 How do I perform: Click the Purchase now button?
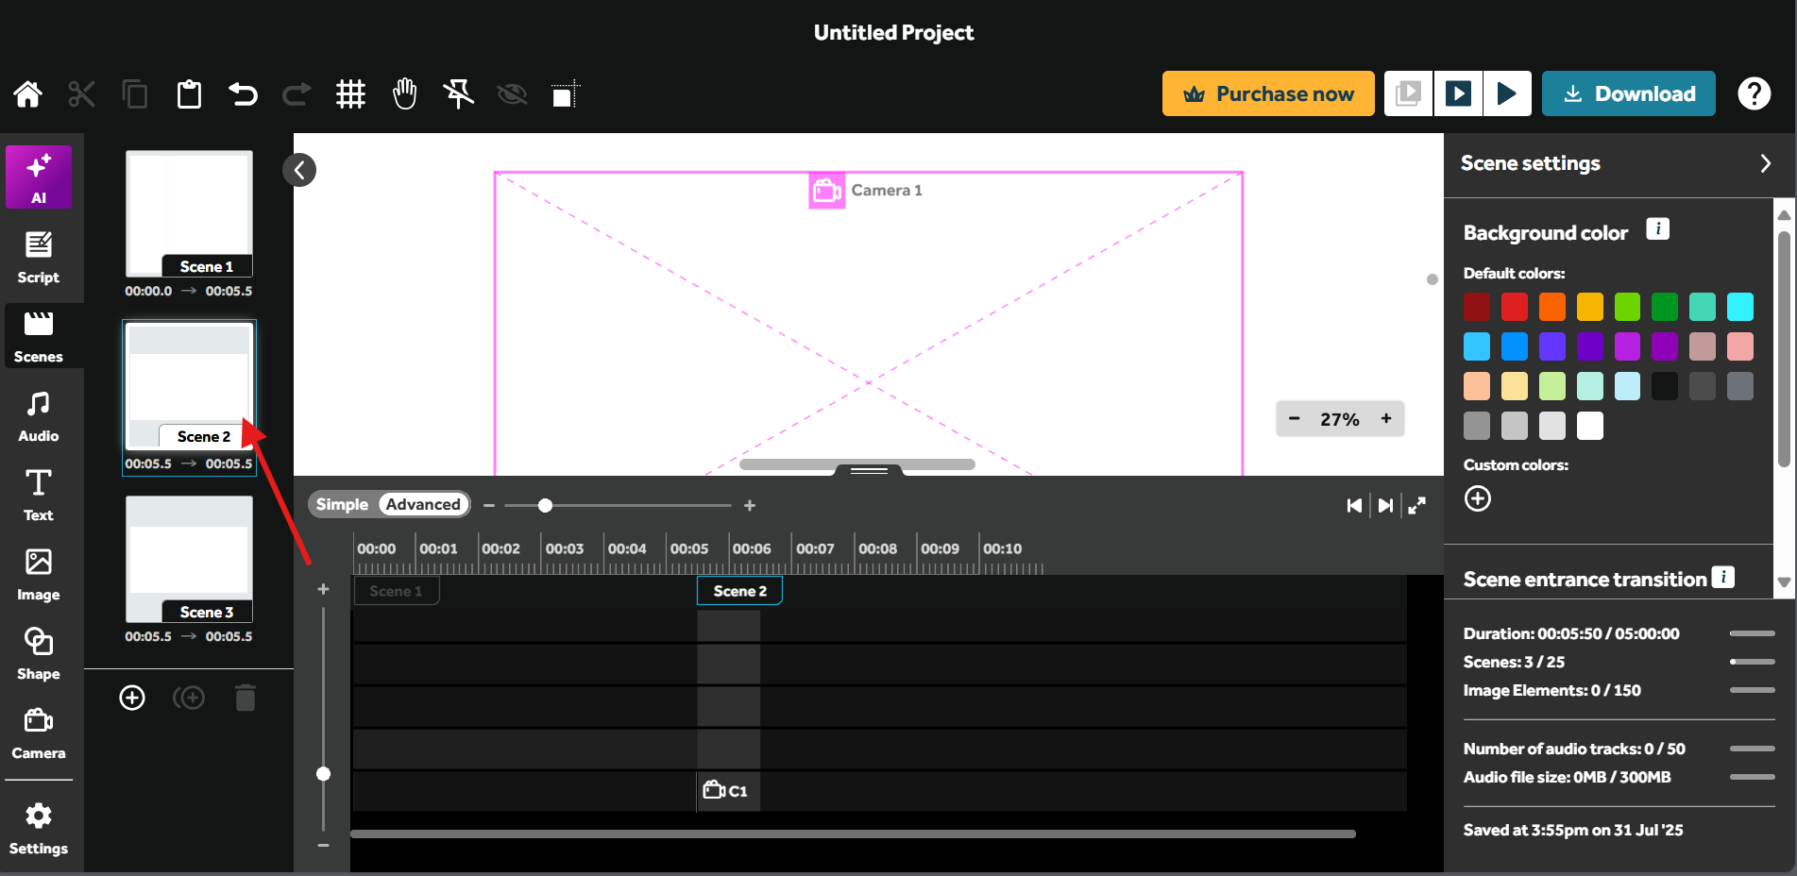coord(1268,93)
